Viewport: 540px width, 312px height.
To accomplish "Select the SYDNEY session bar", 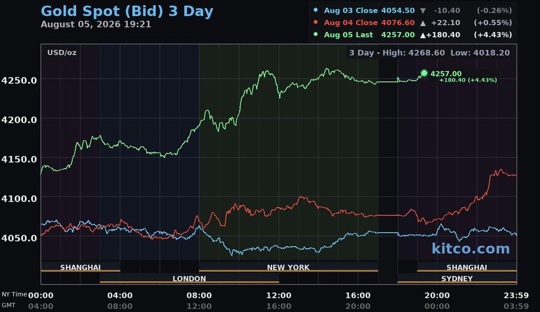I will [x=457, y=278].
